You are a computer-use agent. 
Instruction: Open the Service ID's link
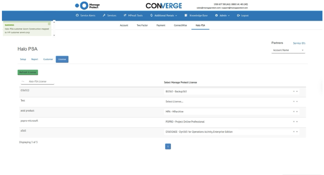[299, 43]
